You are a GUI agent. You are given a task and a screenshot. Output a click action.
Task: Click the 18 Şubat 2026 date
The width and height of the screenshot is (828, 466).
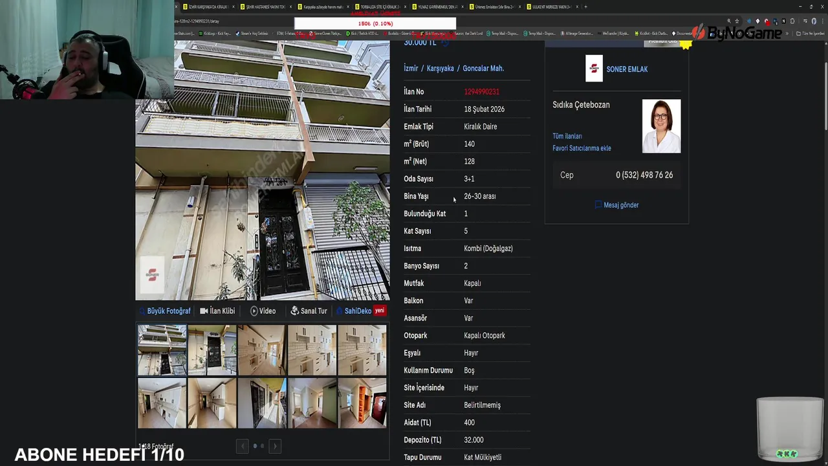484,109
